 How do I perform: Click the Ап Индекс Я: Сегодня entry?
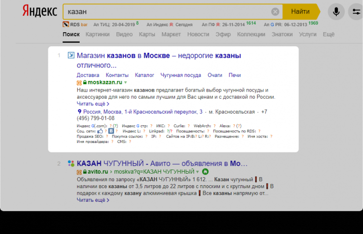(169, 25)
